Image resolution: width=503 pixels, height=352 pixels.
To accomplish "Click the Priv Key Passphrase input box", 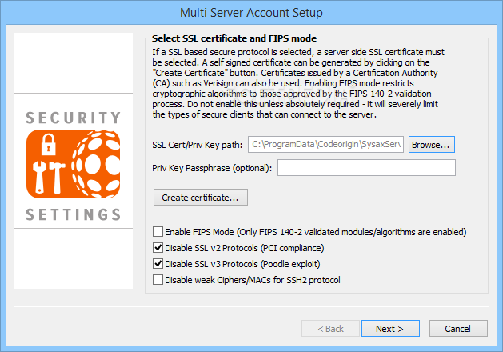I will pos(366,167).
